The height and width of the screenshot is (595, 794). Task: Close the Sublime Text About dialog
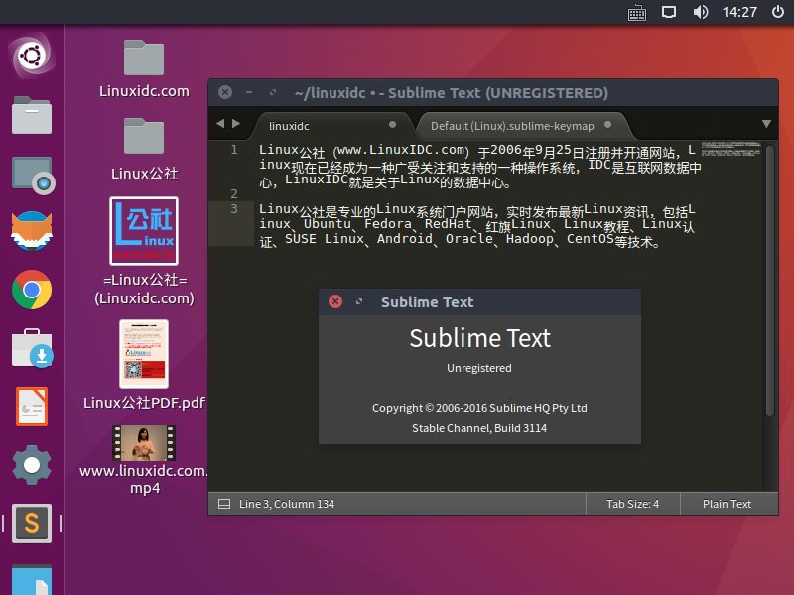pyautogui.click(x=335, y=301)
